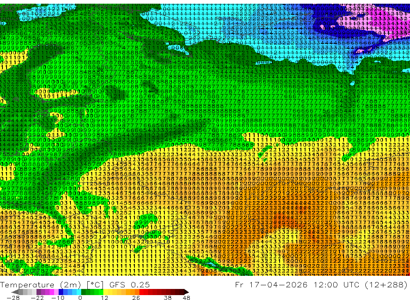Click the dark green legend swatch right of 0
410x300 pixels.
[x=83, y=292]
